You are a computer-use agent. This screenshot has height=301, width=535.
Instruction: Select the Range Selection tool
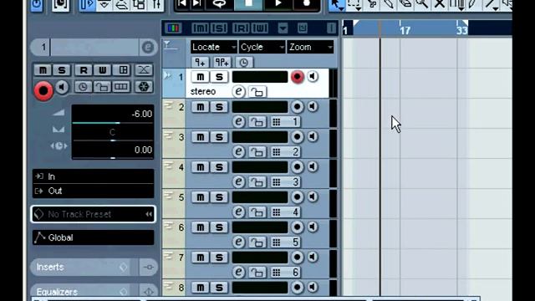tap(354, 5)
